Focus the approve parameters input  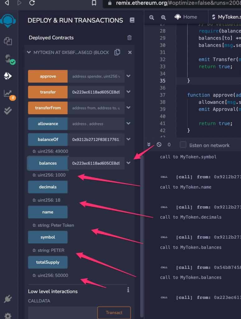pos(96,76)
